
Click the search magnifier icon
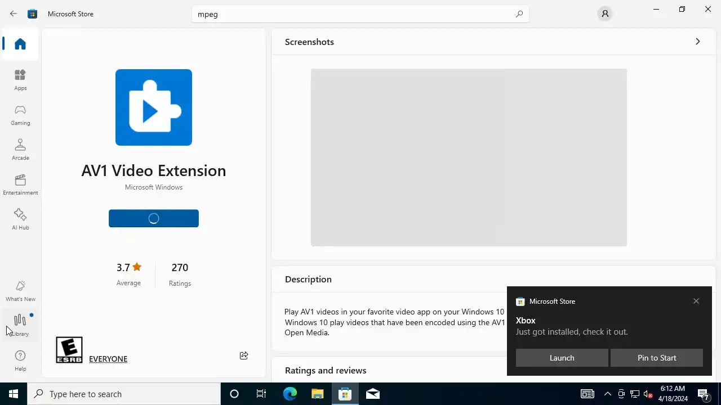[x=519, y=14]
